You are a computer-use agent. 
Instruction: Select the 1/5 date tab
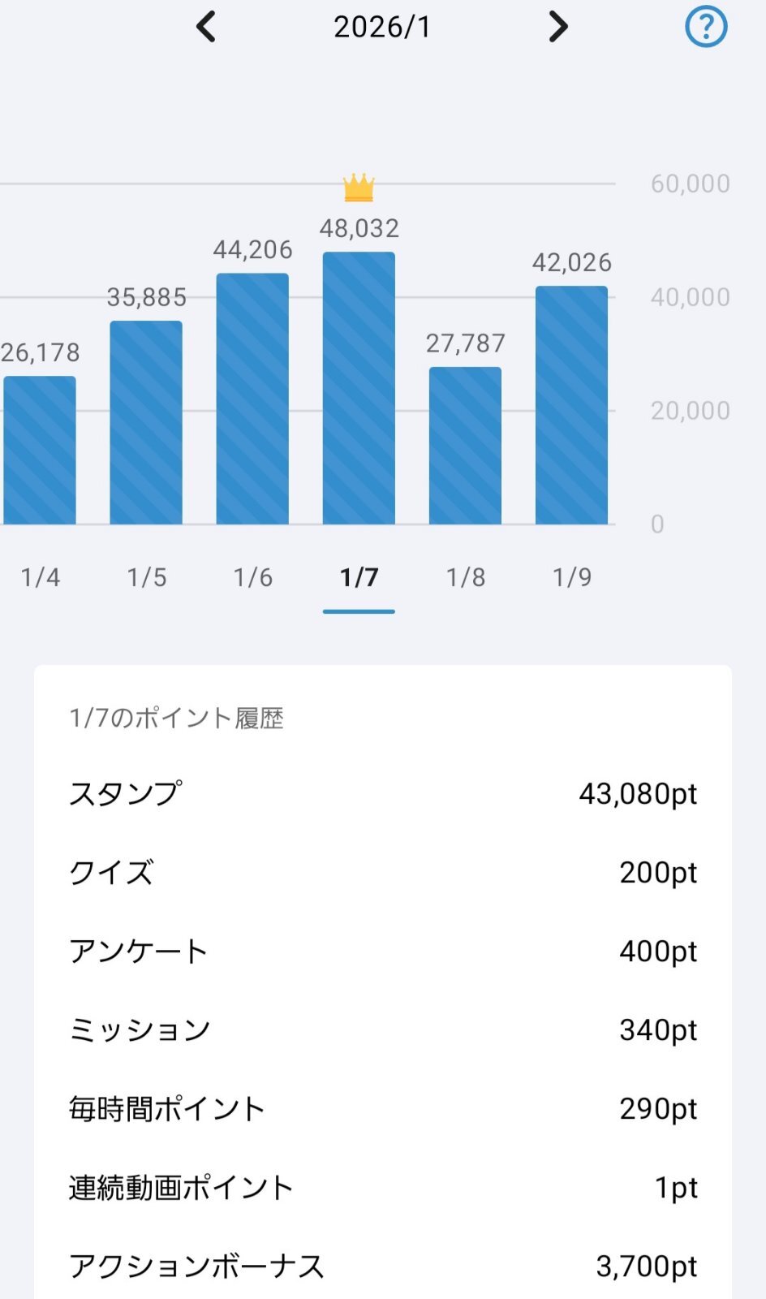146,577
